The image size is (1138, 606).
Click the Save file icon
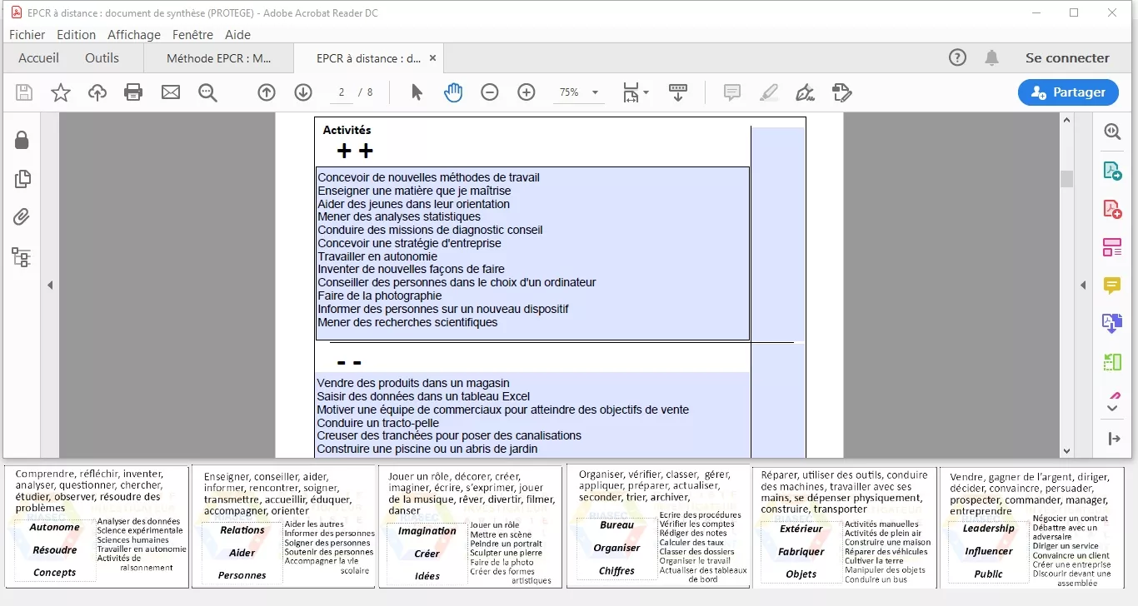(24, 92)
